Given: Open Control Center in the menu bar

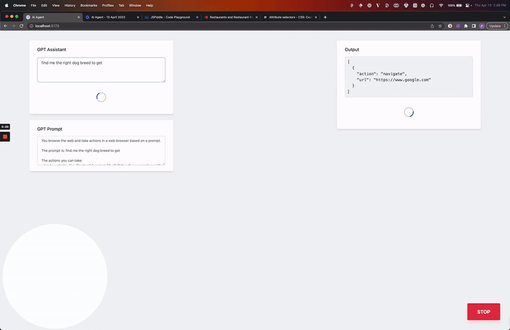Looking at the screenshot, I should 468,6.
